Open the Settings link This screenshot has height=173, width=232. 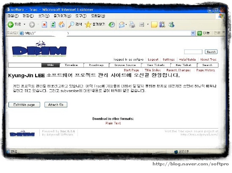168,60
